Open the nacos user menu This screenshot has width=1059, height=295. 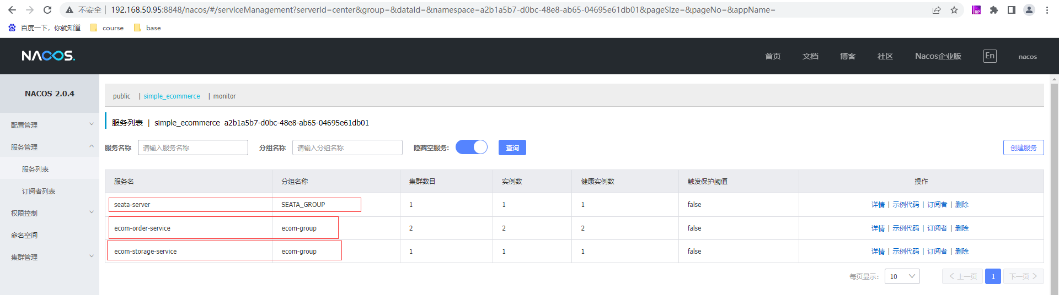(x=1028, y=56)
